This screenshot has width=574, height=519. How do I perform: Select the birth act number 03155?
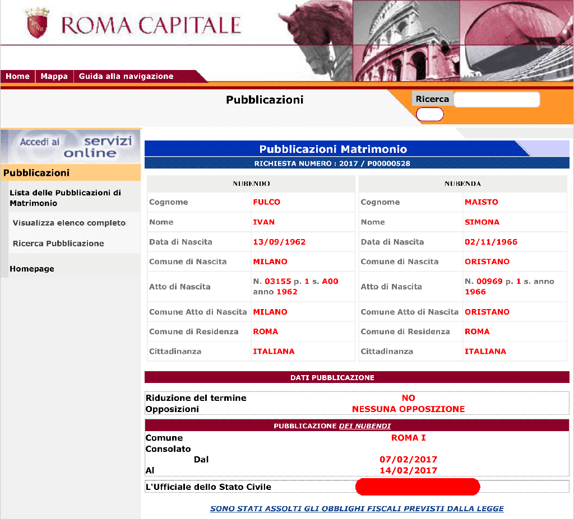[278, 281]
